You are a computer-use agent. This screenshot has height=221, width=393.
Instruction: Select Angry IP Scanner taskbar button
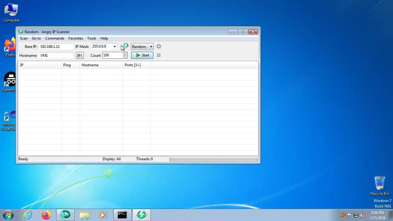click(x=142, y=215)
